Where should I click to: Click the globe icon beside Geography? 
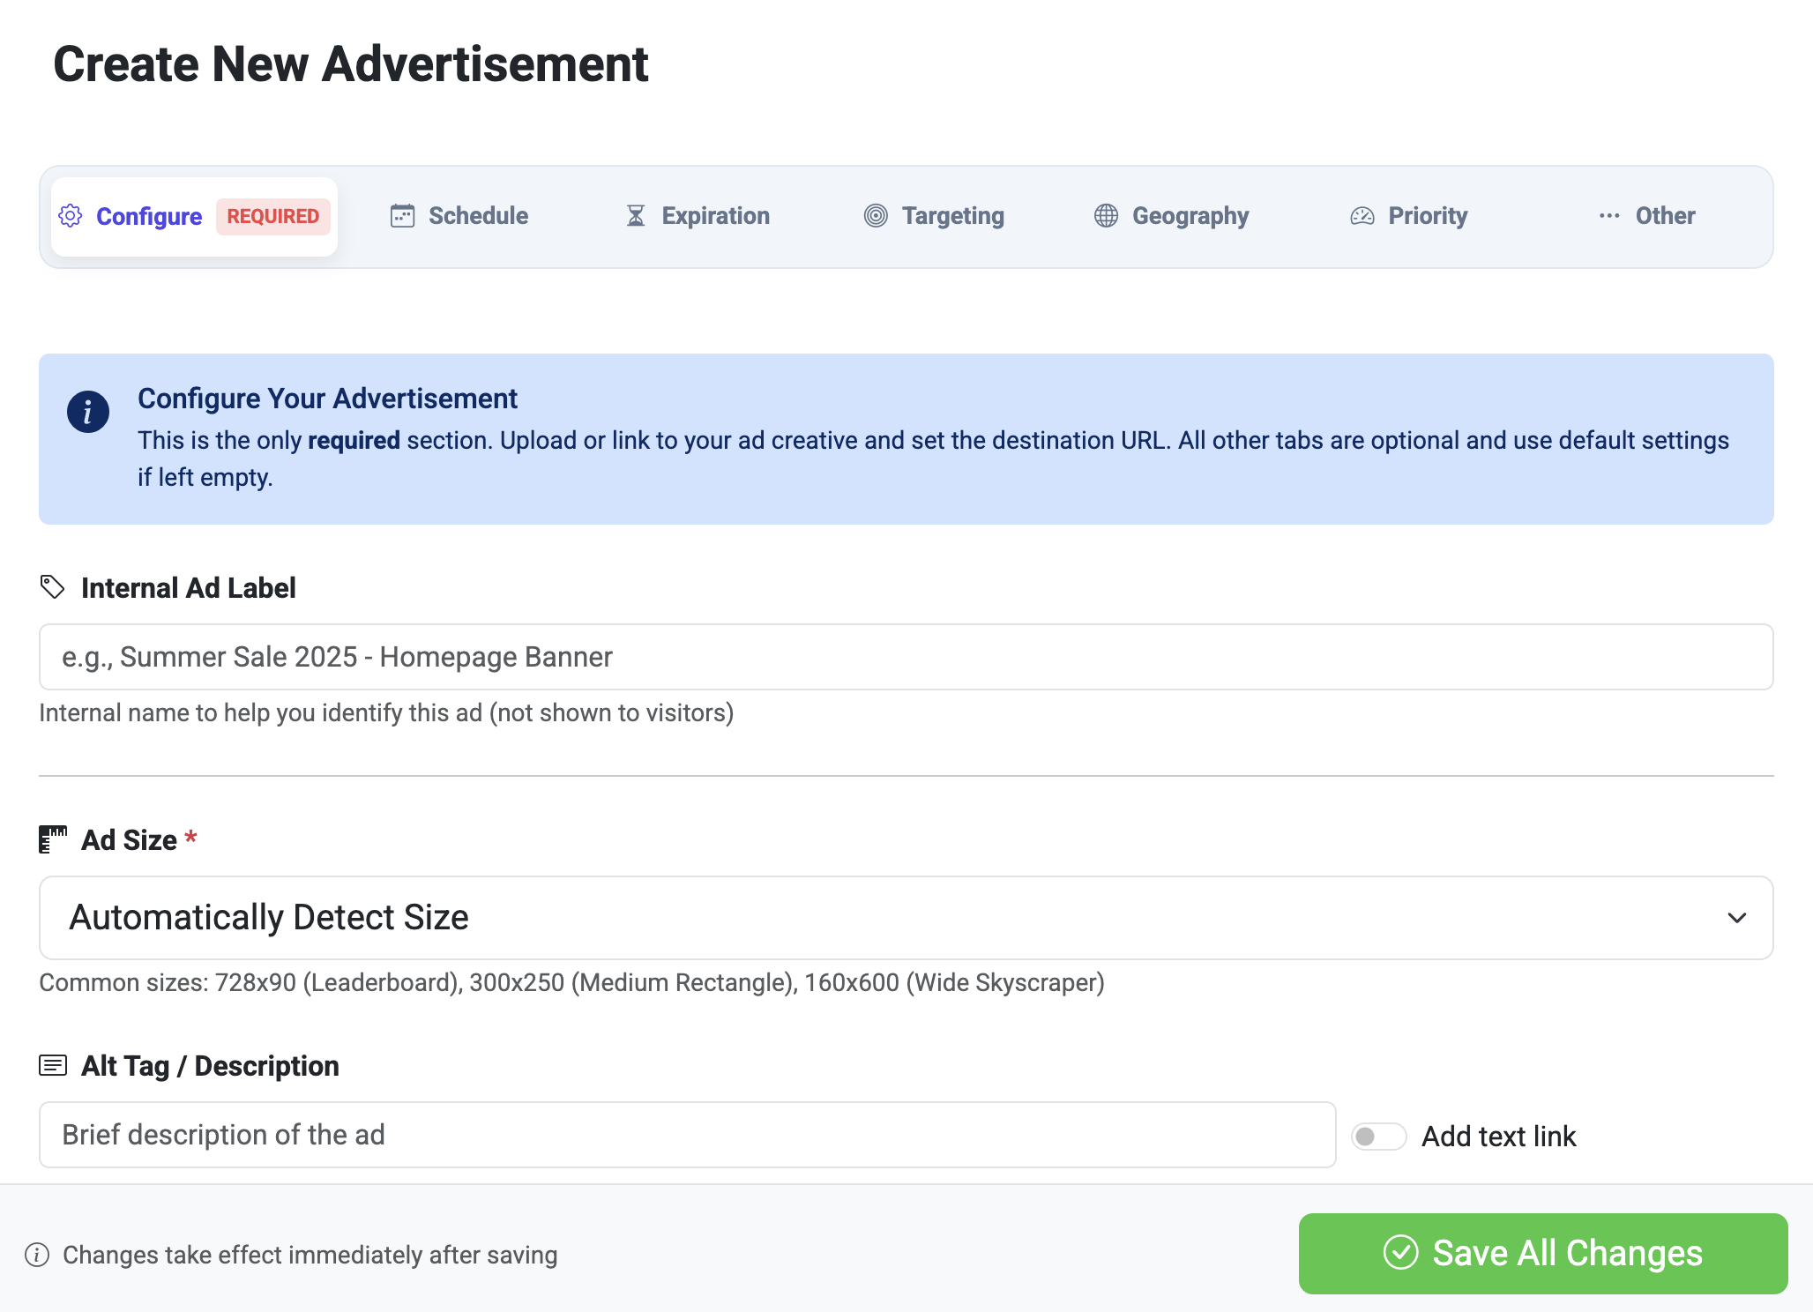pos(1106,216)
